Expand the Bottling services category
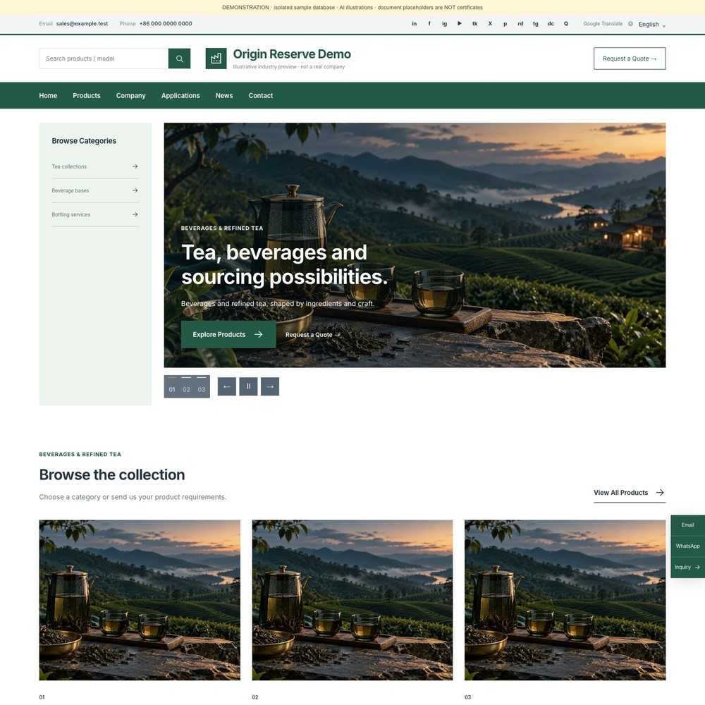The image size is (705, 705). [x=95, y=214]
